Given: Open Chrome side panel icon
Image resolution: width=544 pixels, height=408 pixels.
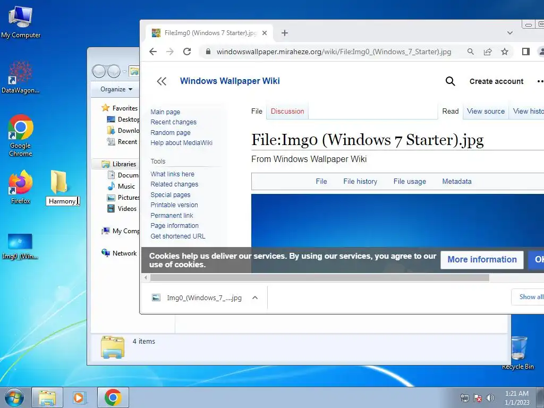Looking at the screenshot, I should pos(525,52).
